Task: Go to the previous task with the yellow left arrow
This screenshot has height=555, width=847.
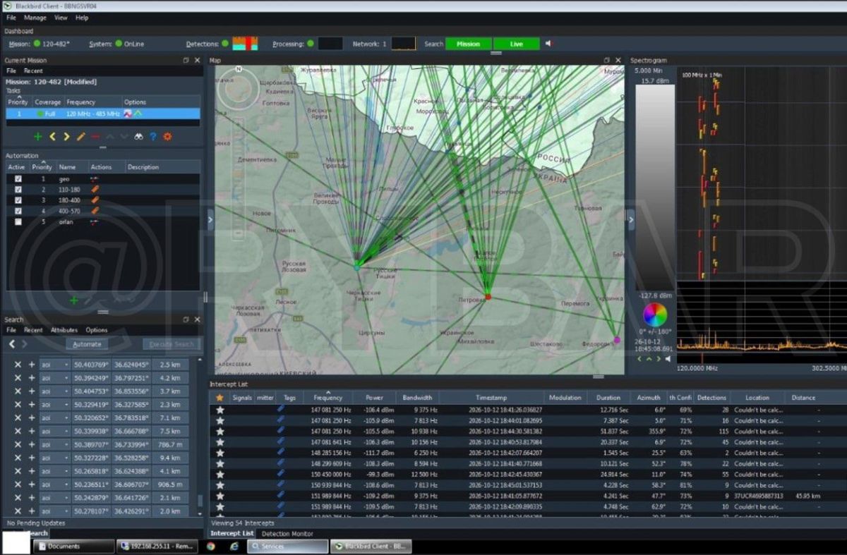Action: (x=52, y=136)
